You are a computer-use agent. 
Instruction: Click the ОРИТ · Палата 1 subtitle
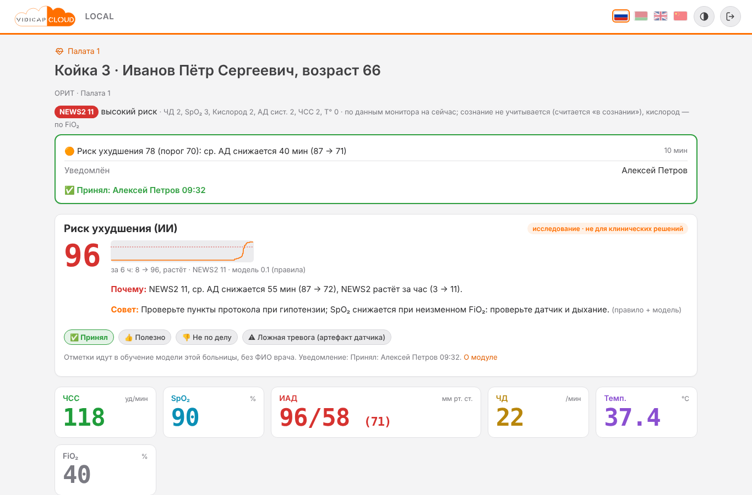[83, 93]
